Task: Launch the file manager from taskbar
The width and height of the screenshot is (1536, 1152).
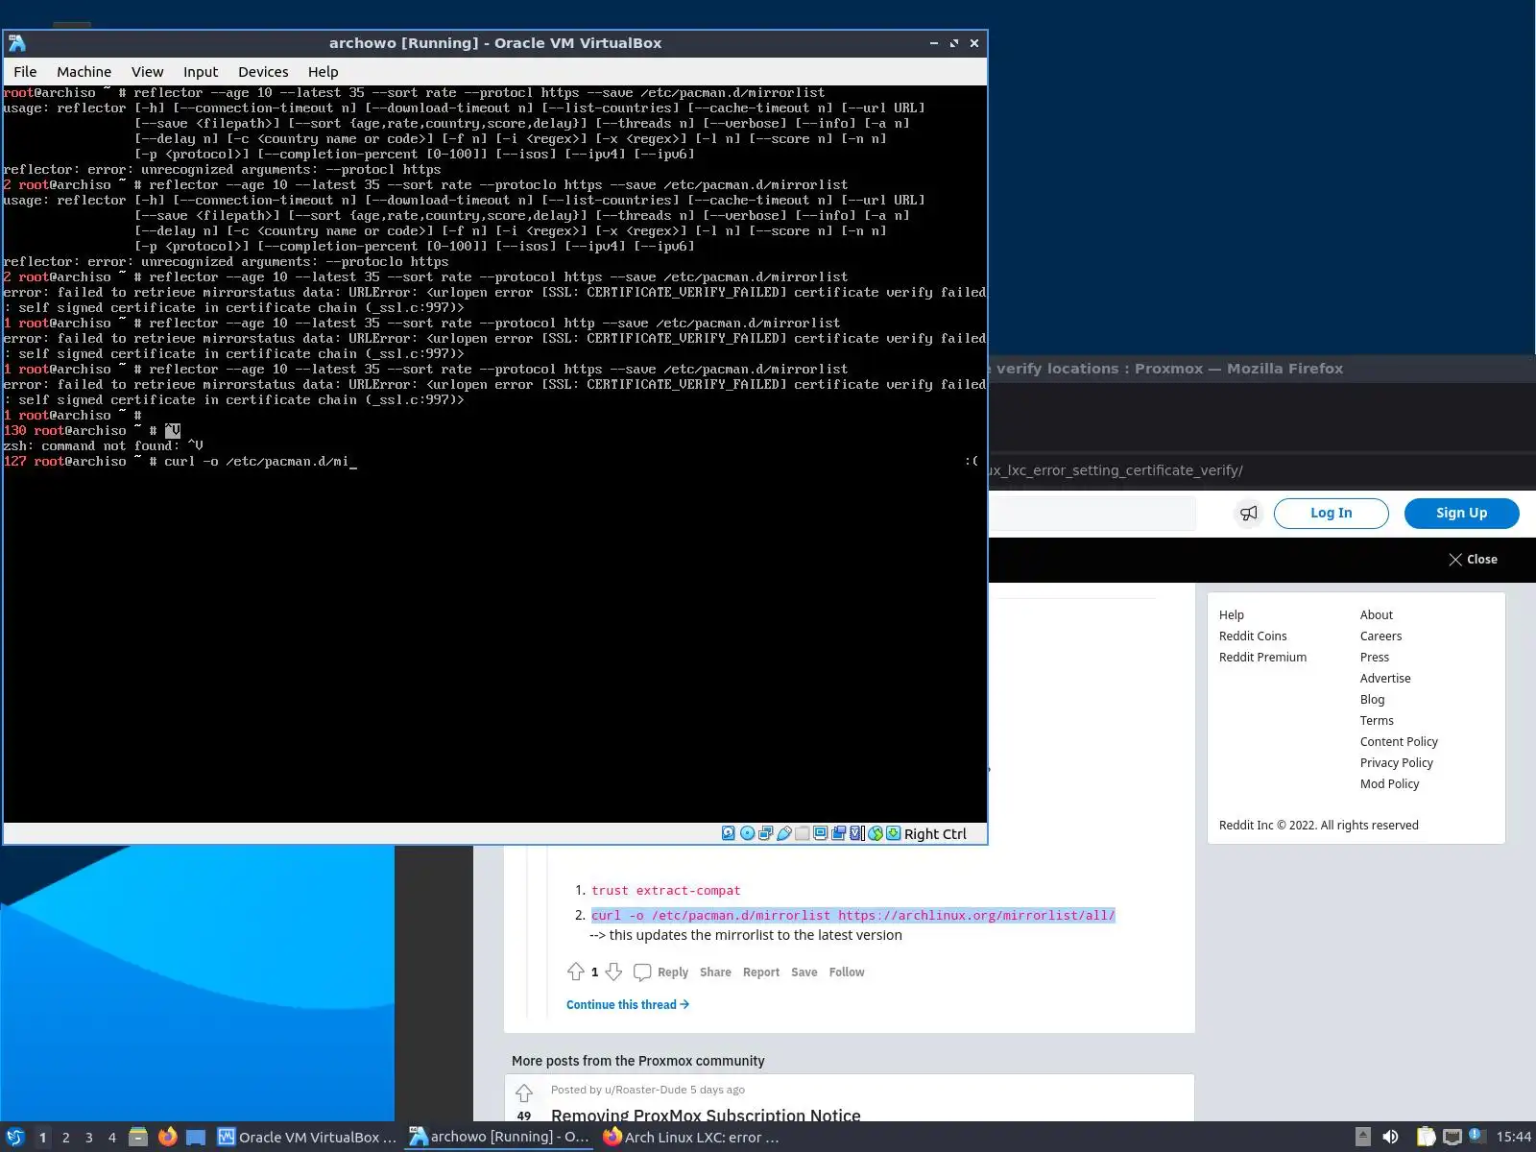Action: tap(138, 1137)
